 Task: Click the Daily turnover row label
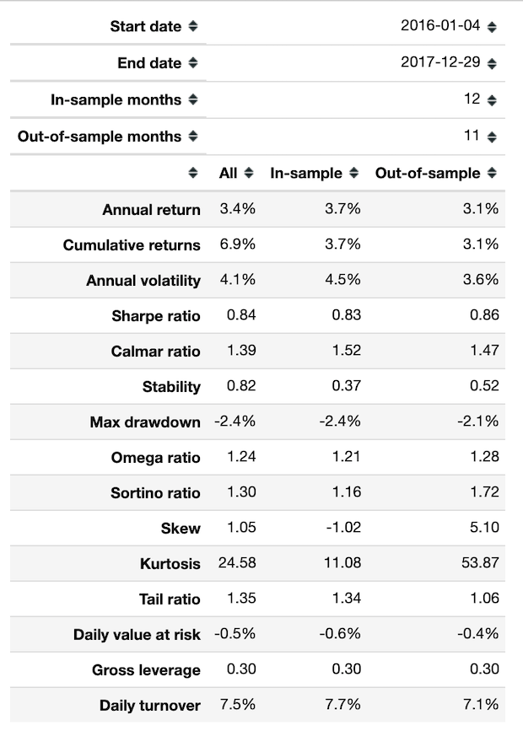(150, 706)
